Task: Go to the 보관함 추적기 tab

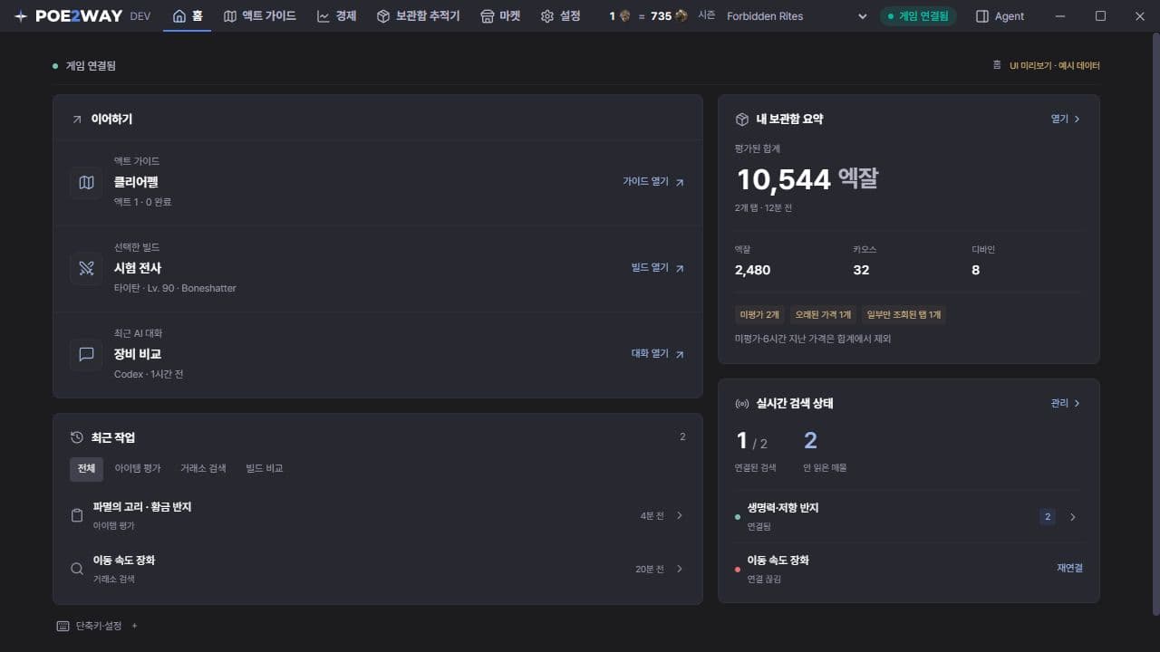Action: (419, 16)
